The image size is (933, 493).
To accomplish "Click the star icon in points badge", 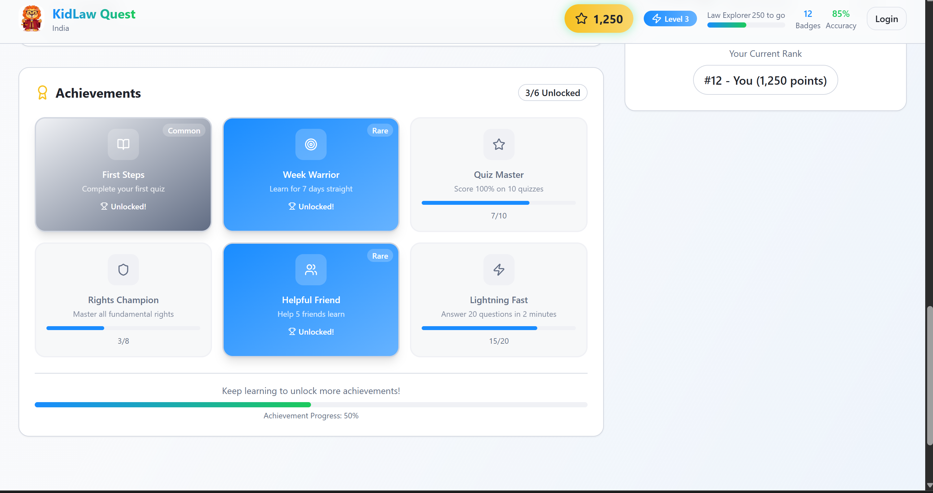I will [x=581, y=19].
